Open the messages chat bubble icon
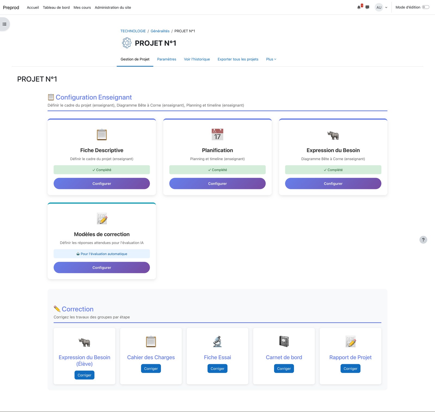435x412 pixels. point(367,7)
